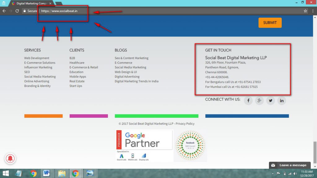317x178 pixels.
Task: Open the File Explorer taskbar icon
Action: pos(62,173)
